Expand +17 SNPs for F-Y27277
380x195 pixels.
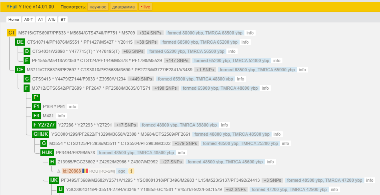126,125
